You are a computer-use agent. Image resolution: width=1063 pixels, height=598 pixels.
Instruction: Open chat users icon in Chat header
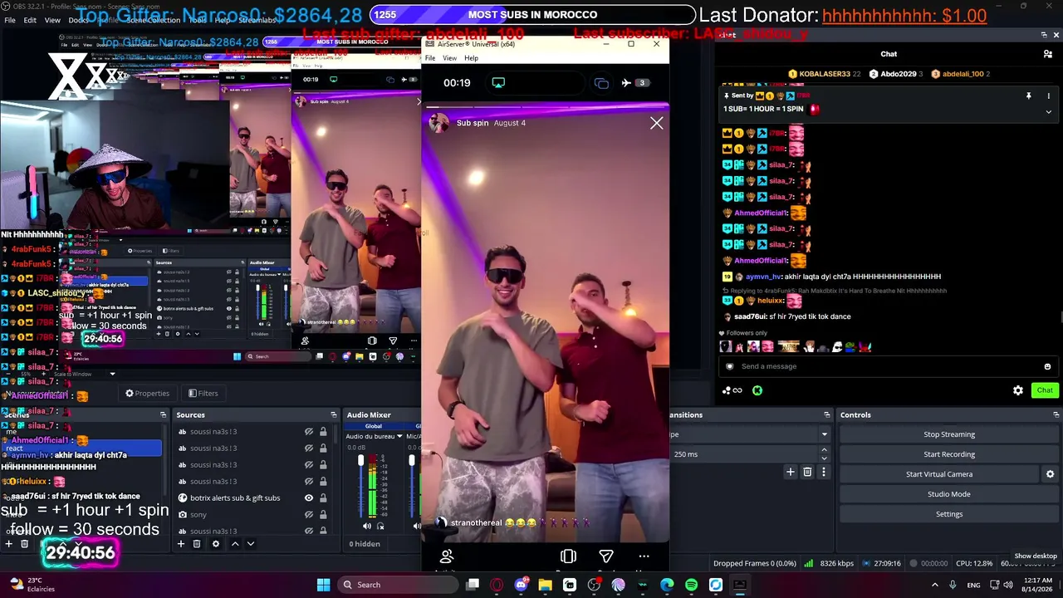coord(1048,54)
